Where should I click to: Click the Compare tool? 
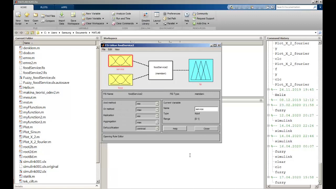(48, 21)
